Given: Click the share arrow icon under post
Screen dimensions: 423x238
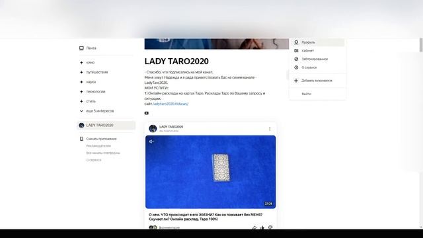Looking at the screenshot, I should click(x=254, y=227).
